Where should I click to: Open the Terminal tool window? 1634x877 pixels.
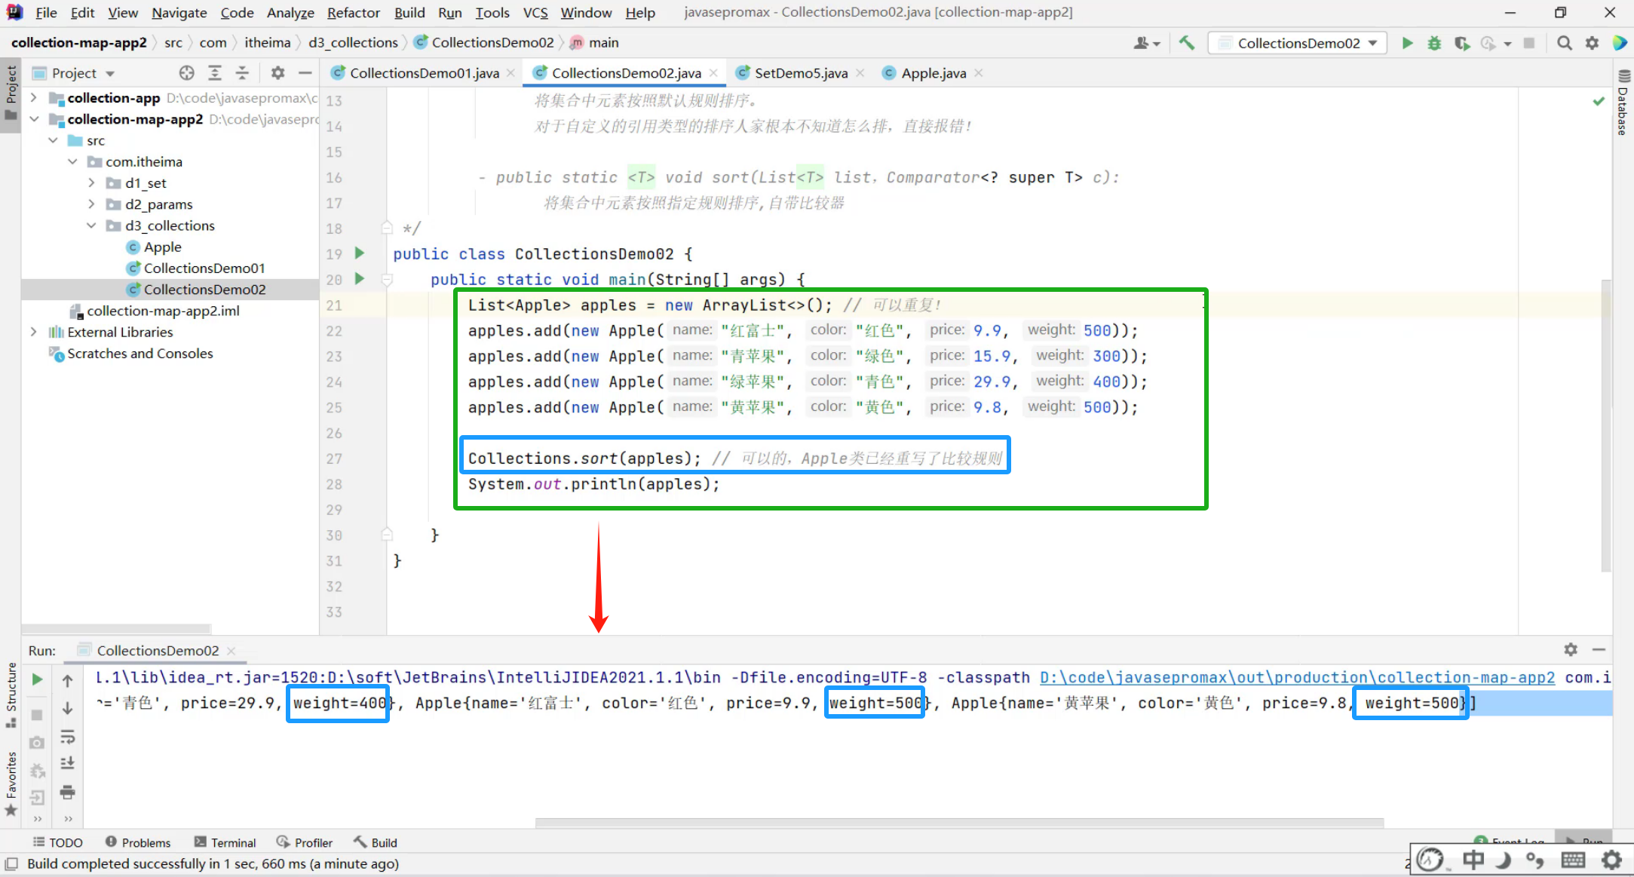tap(225, 842)
